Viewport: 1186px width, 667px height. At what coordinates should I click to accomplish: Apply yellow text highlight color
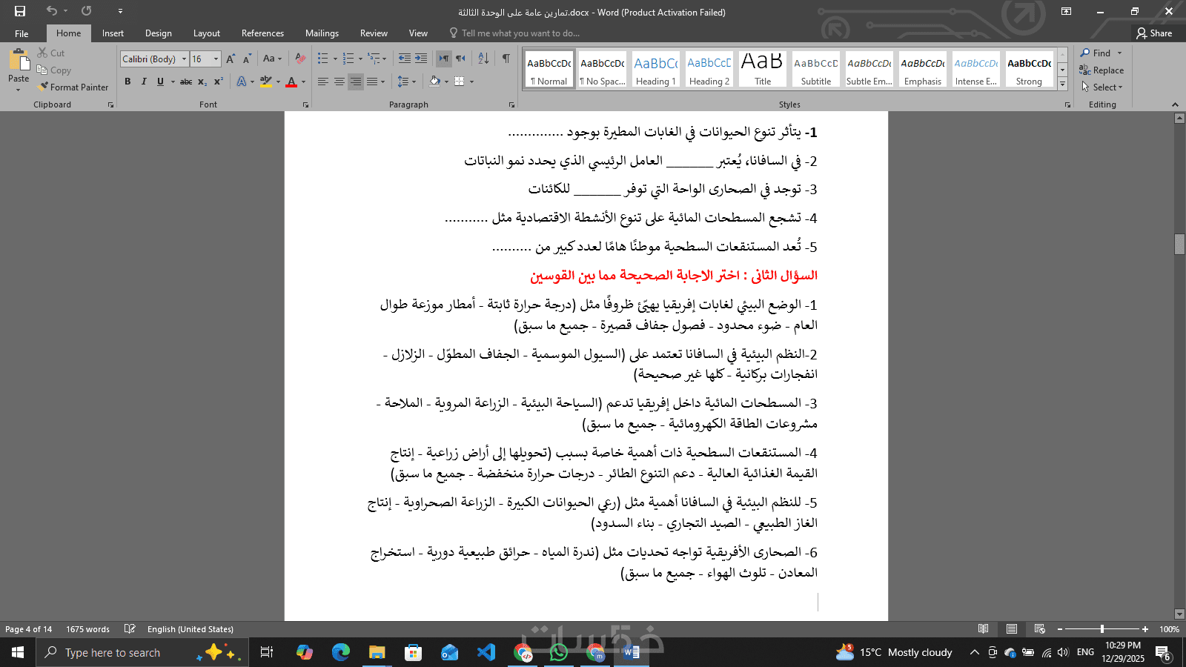(x=266, y=82)
